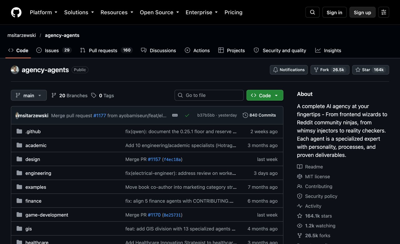
Task: Click the Fork button
Action: click(x=330, y=70)
